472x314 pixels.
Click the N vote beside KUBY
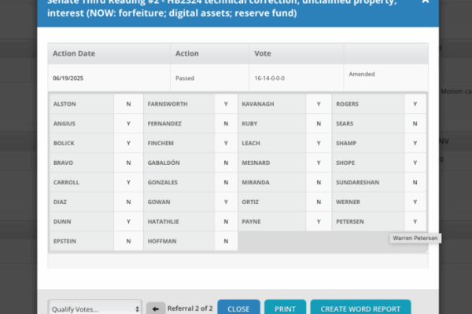pos(319,123)
